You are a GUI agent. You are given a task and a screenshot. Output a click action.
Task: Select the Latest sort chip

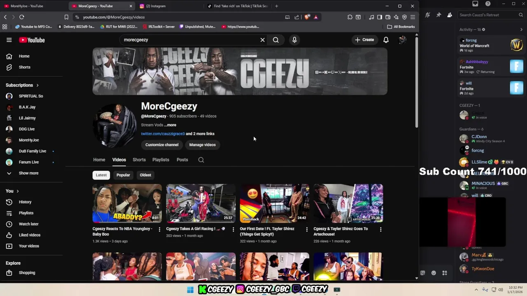pyautogui.click(x=101, y=175)
